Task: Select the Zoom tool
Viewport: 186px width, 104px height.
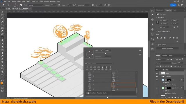Action: pos(2,75)
